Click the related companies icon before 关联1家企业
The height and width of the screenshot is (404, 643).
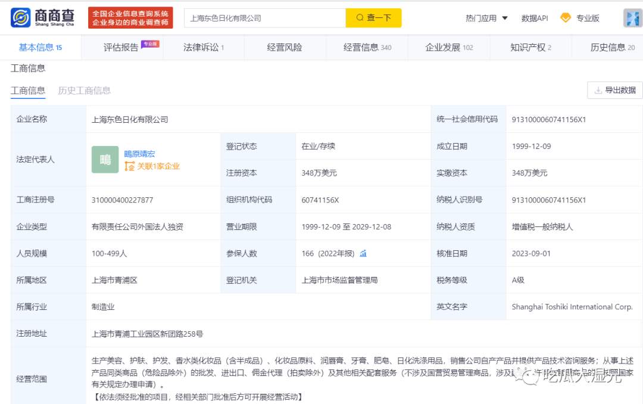[x=130, y=167]
